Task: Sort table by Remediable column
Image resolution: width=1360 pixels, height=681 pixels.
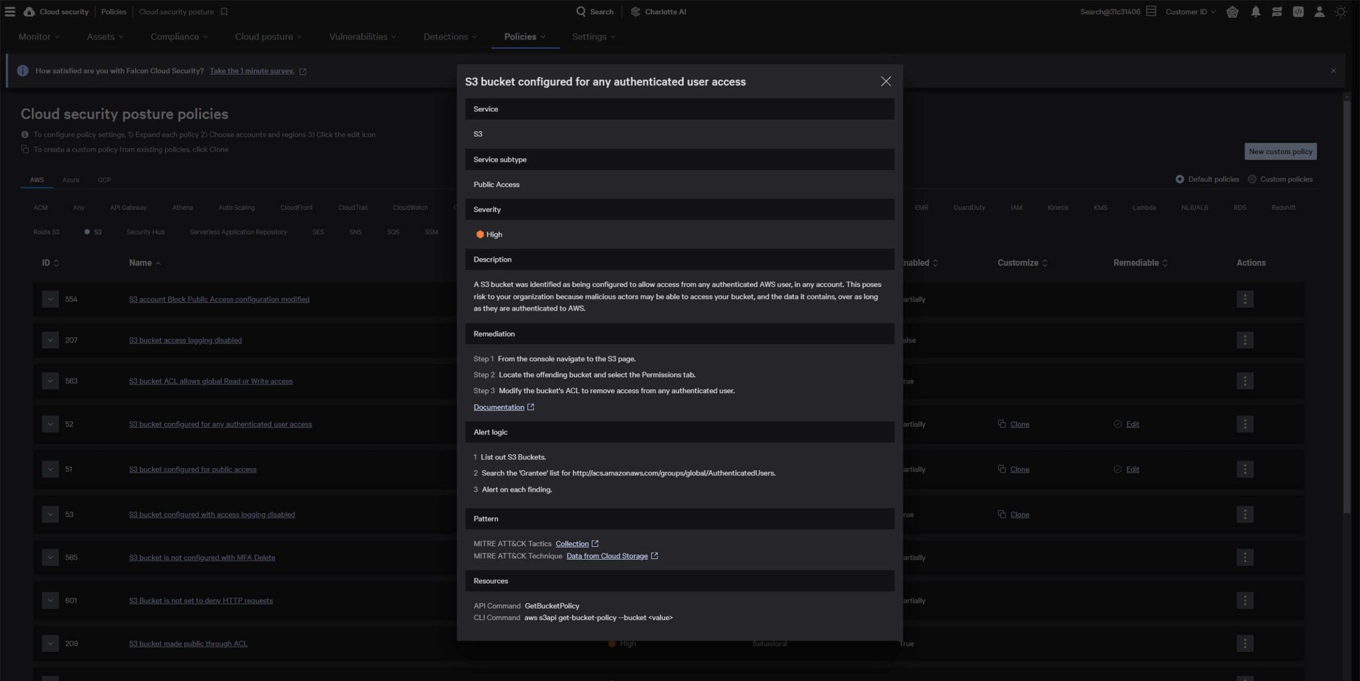Action: click(x=1141, y=263)
